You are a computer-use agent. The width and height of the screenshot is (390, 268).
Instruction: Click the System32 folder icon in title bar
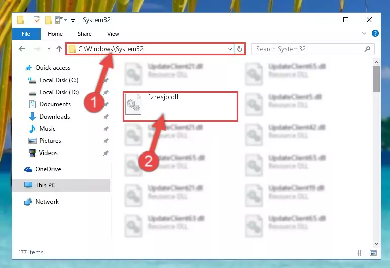point(21,20)
